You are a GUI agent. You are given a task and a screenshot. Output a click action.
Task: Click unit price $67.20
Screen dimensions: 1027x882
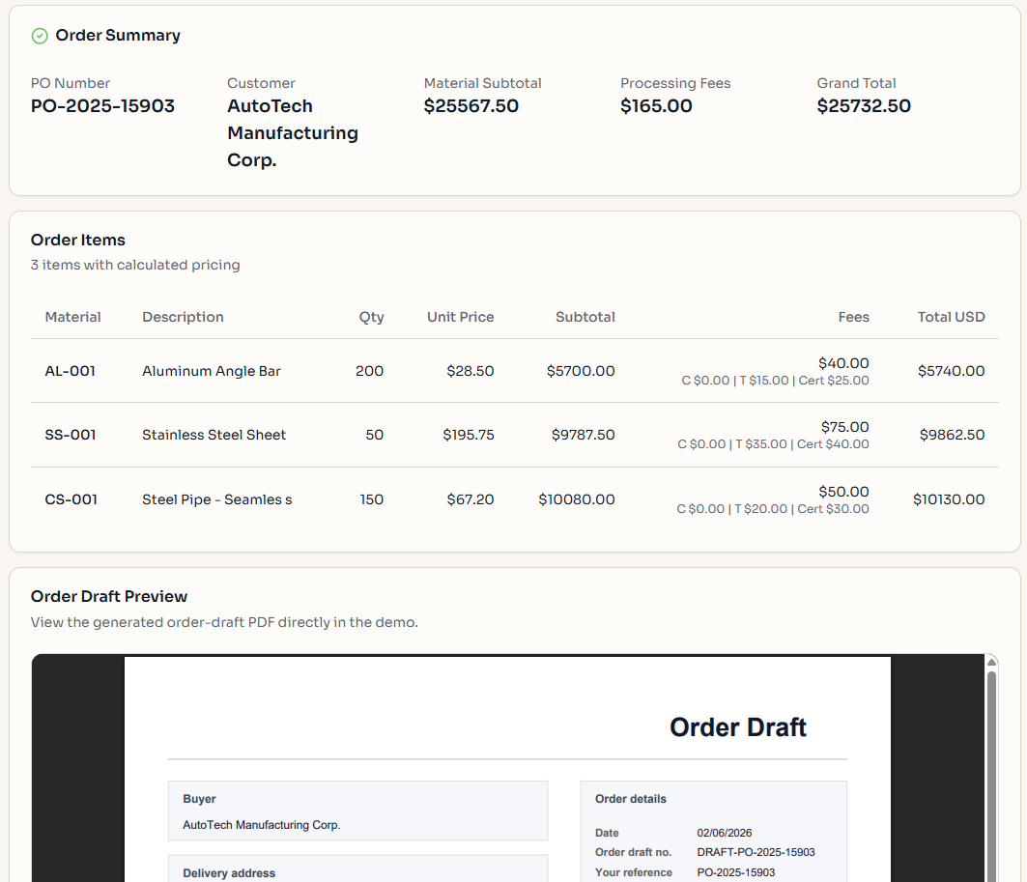471,499
